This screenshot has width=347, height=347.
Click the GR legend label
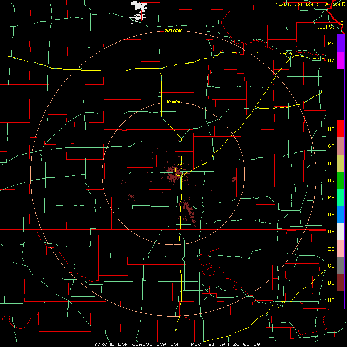tap(331, 146)
